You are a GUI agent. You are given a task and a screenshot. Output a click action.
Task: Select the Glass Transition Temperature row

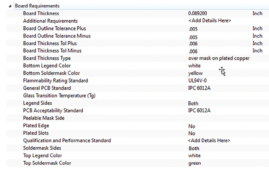[x=138, y=95]
